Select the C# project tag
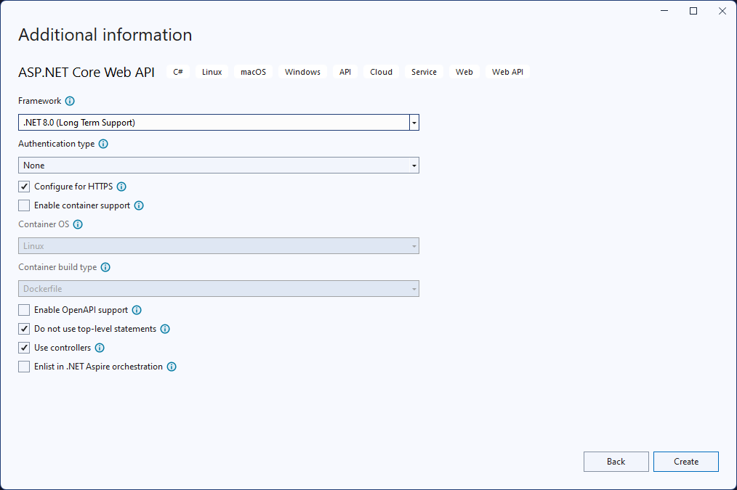Image resolution: width=737 pixels, height=490 pixels. (178, 71)
